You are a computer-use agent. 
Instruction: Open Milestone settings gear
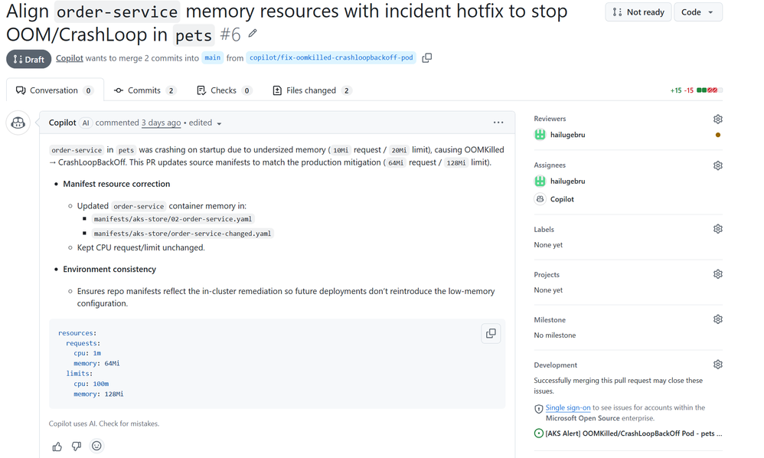pyautogui.click(x=718, y=319)
